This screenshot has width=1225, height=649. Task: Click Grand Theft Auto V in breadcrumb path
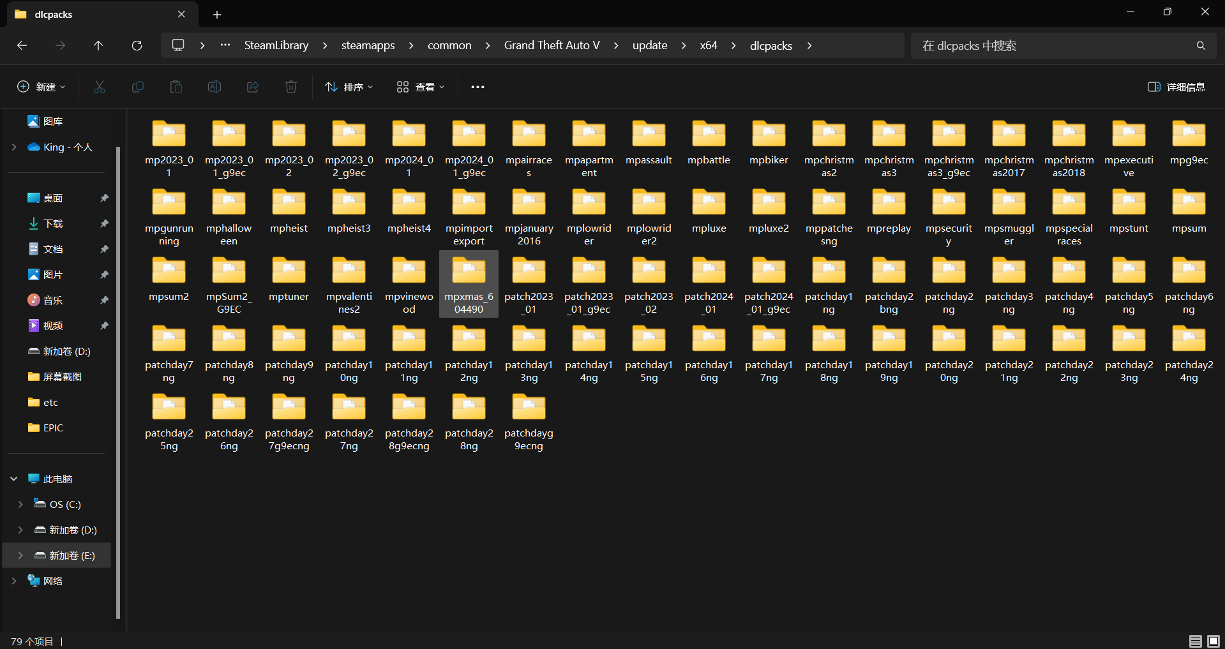click(x=552, y=45)
